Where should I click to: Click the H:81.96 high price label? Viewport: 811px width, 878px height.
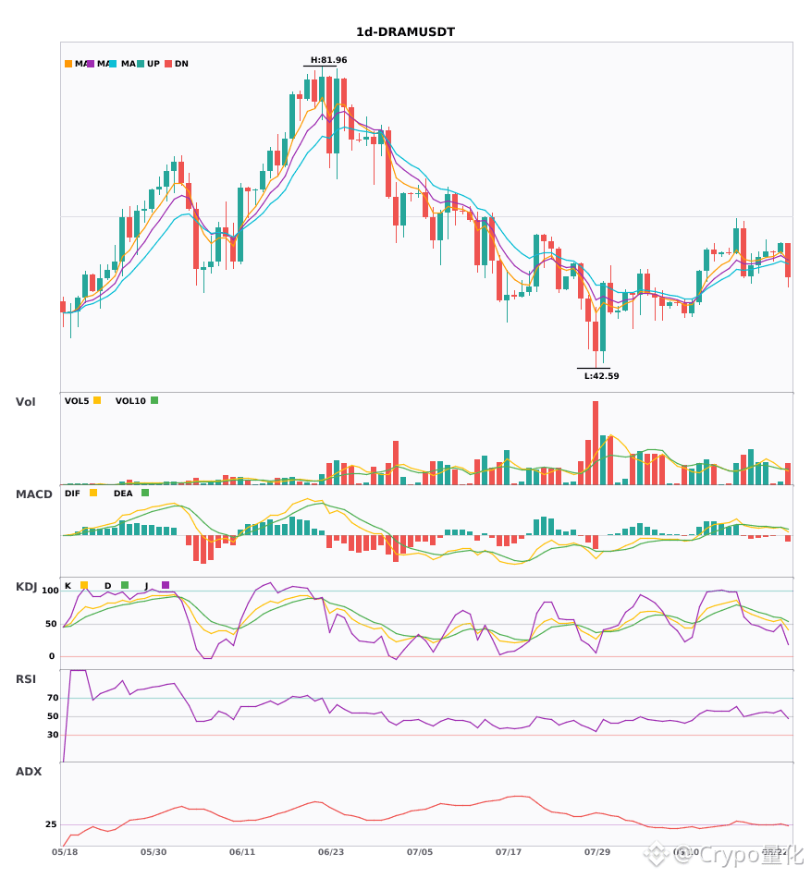click(x=329, y=60)
